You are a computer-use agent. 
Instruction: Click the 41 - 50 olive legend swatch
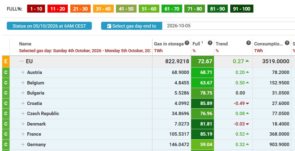126,9
